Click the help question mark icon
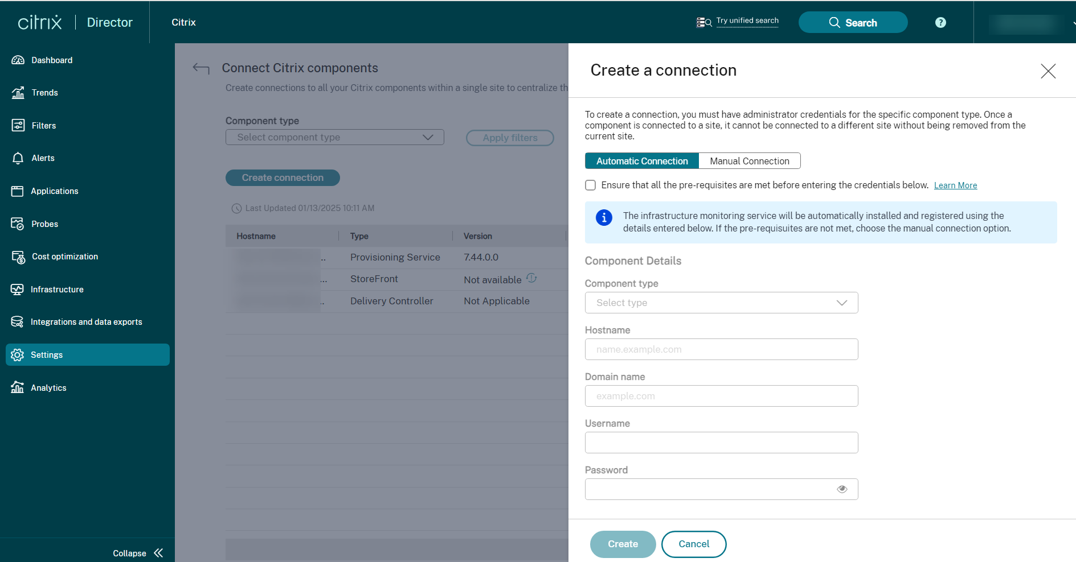Image resolution: width=1076 pixels, height=562 pixels. pyautogui.click(x=940, y=22)
